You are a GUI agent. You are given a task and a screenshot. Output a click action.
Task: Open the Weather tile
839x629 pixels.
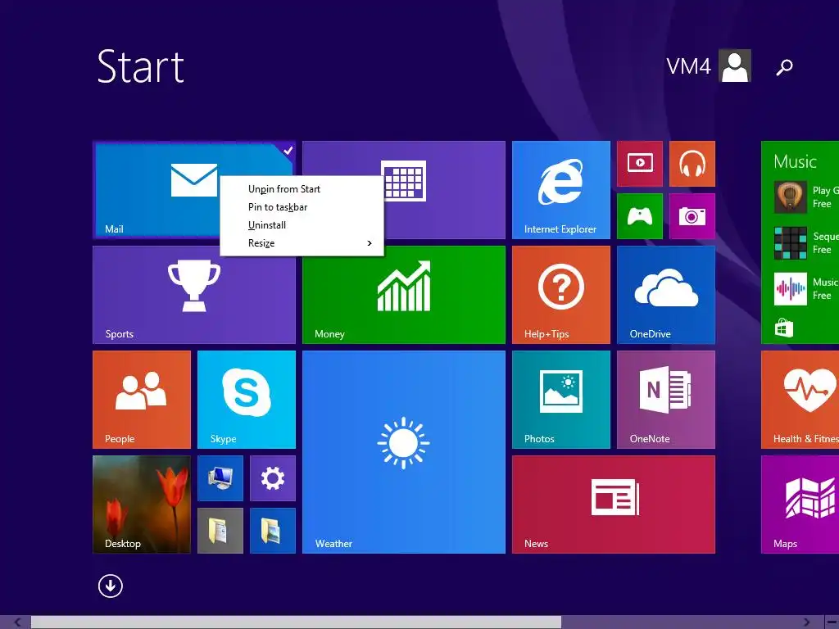[x=403, y=452]
